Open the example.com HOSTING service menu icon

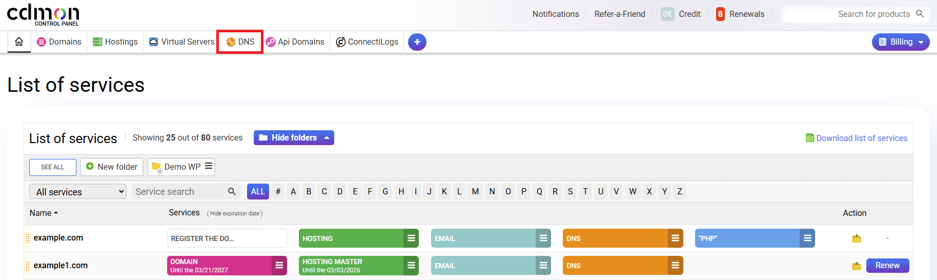coord(411,238)
